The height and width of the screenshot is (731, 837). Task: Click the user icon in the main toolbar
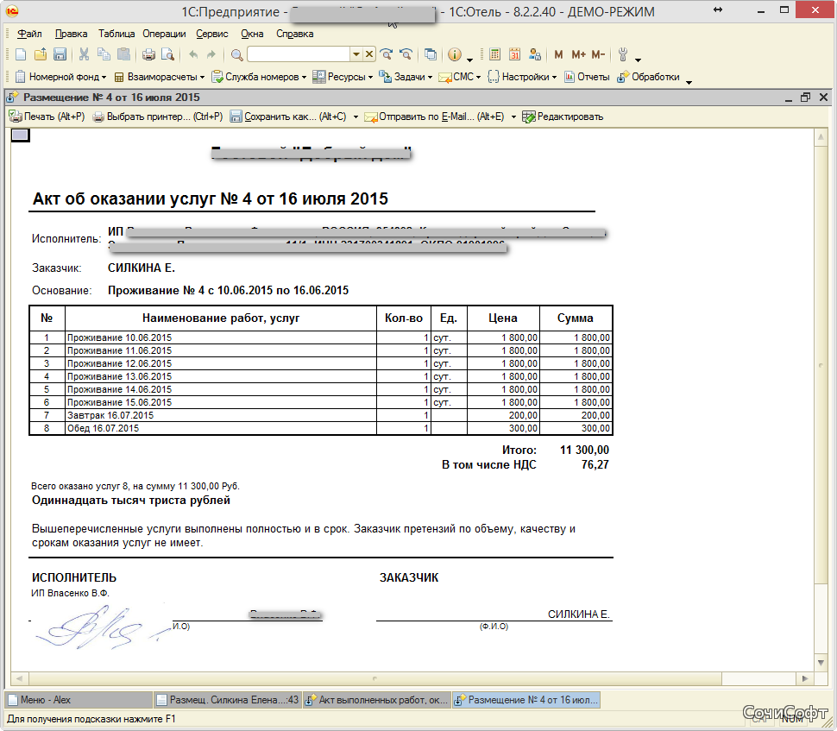coord(534,54)
